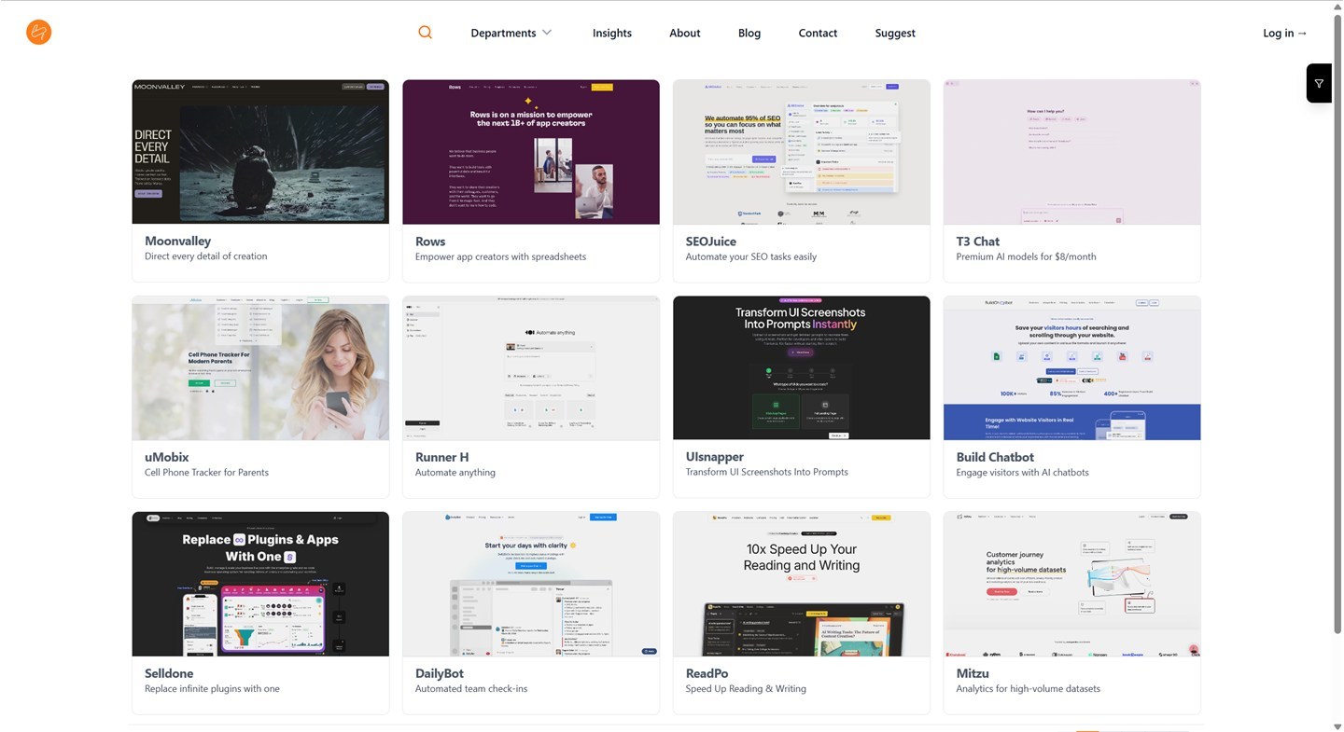The height and width of the screenshot is (732, 1344).
Task: Open the SEOJuice screenshot thumbnail
Action: click(801, 151)
